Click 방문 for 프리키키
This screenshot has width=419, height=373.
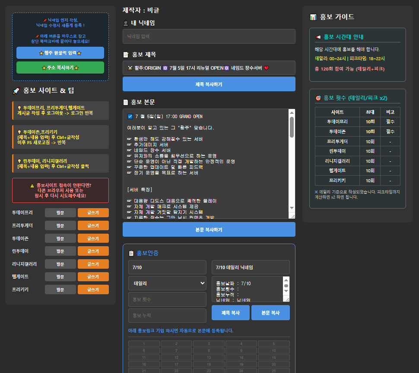[60, 289]
